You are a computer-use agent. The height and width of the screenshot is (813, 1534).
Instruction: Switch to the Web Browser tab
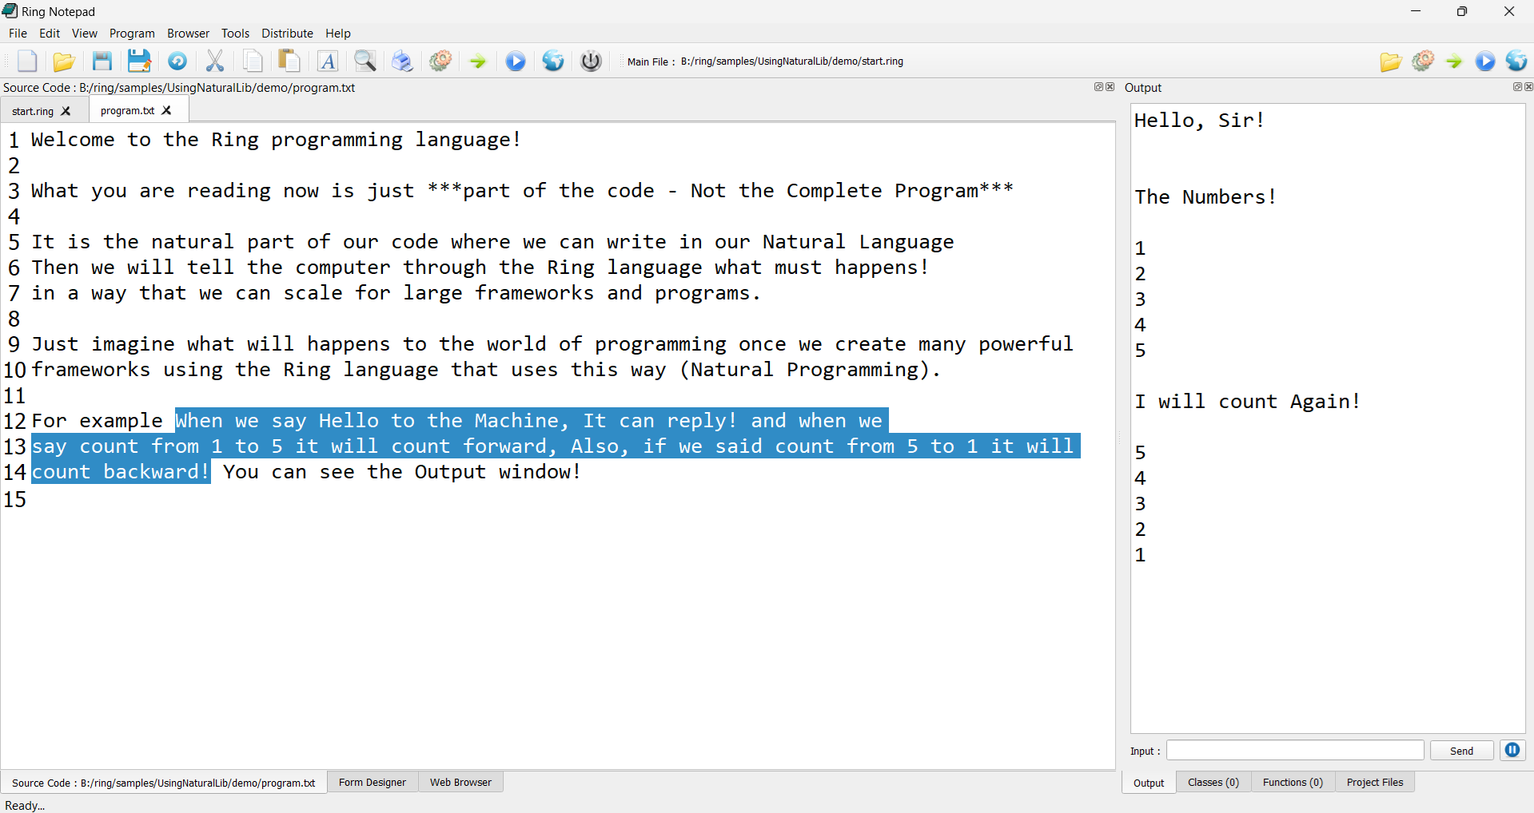[460, 782]
